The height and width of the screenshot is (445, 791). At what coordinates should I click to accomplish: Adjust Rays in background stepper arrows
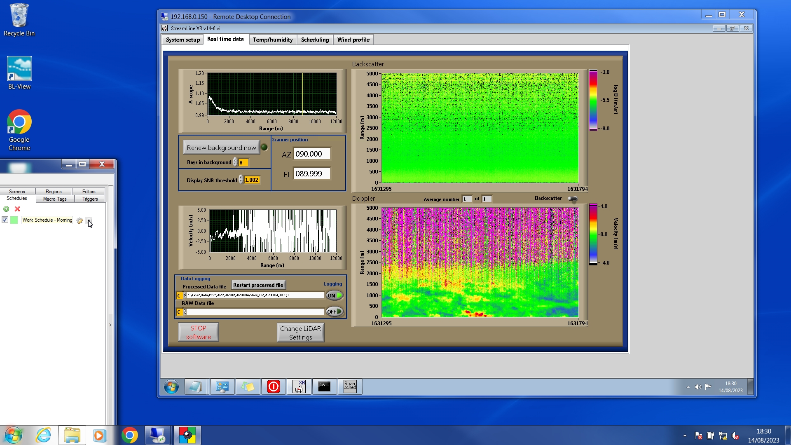pos(235,162)
